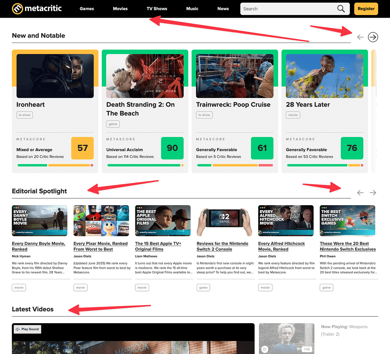Click Death Stranding 2's game tag
The height and width of the screenshot is (354, 390).
[x=113, y=124]
